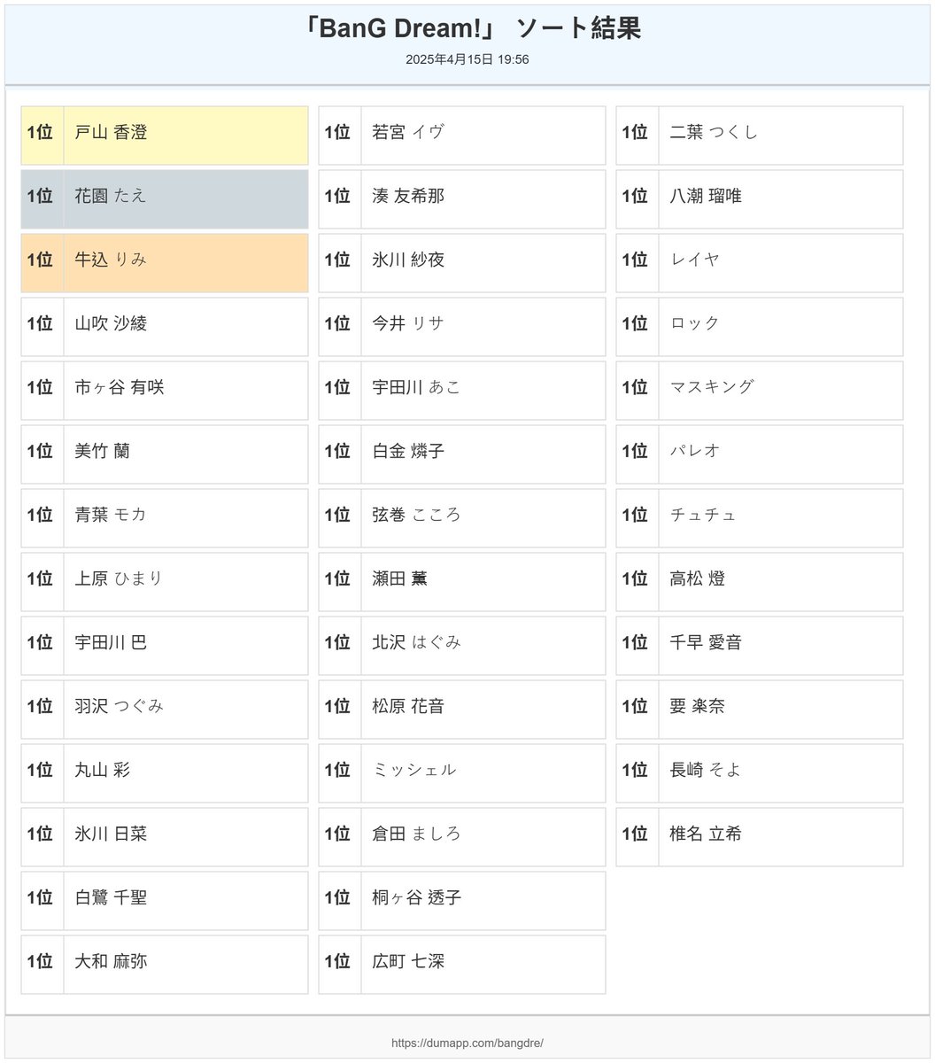Click the 青葉 モカ entry
Image resolution: width=935 pixels, height=1063 pixels.
pos(165,518)
